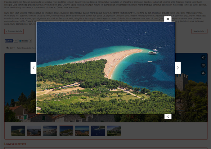211x149 pixels.
Task: Select seventh thumbnail of mountain coast
Action: click(x=114, y=131)
